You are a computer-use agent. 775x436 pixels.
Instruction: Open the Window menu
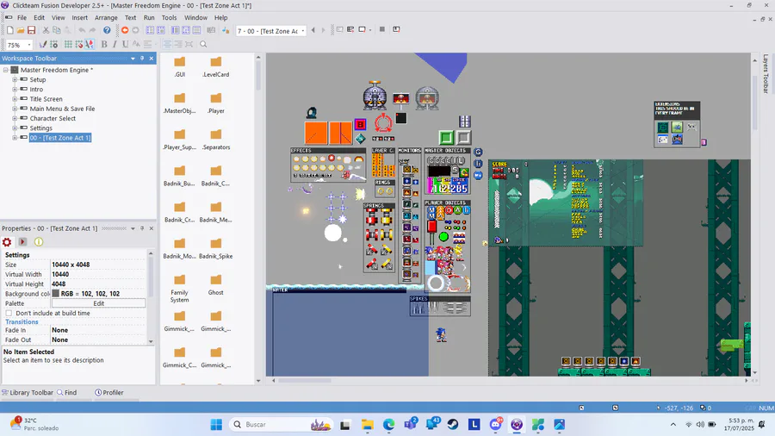point(195,17)
